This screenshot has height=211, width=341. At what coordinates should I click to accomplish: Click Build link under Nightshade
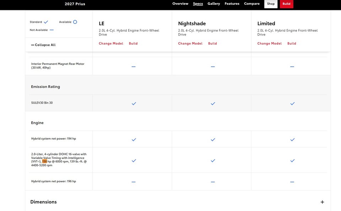212,43
